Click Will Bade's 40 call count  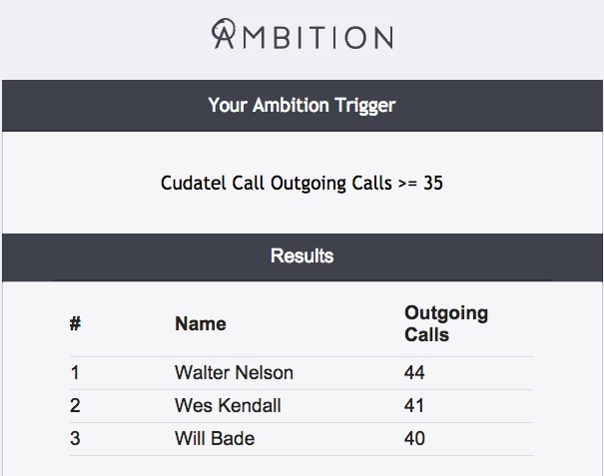pos(414,439)
